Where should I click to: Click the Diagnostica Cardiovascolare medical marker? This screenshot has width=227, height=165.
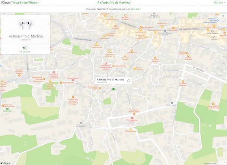106,63
